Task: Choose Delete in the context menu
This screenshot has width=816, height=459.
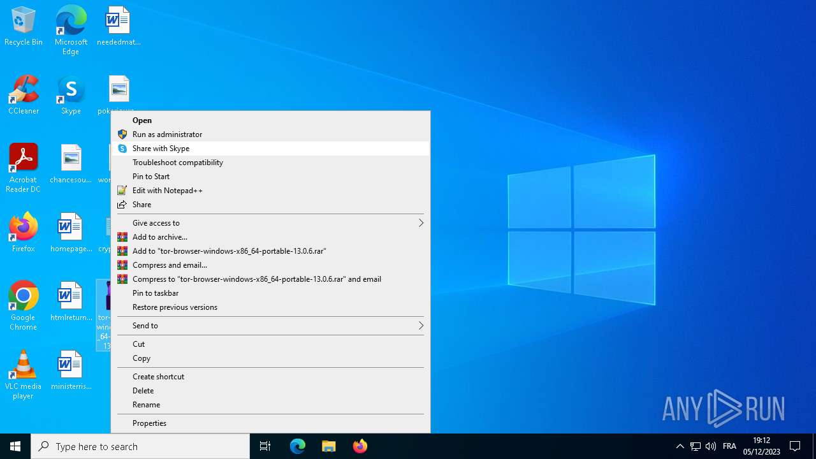Action: (270, 391)
